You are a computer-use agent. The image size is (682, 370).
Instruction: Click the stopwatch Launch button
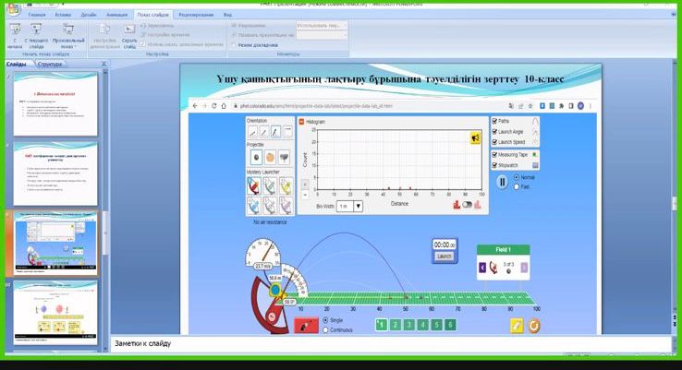click(x=445, y=256)
